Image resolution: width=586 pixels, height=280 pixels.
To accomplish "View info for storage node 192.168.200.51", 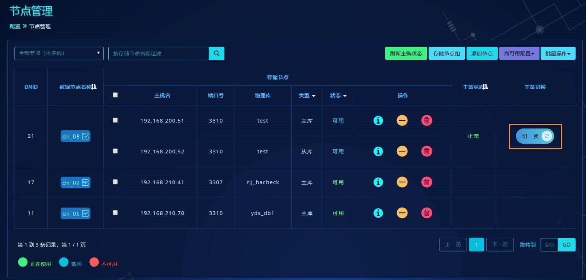I will [378, 120].
